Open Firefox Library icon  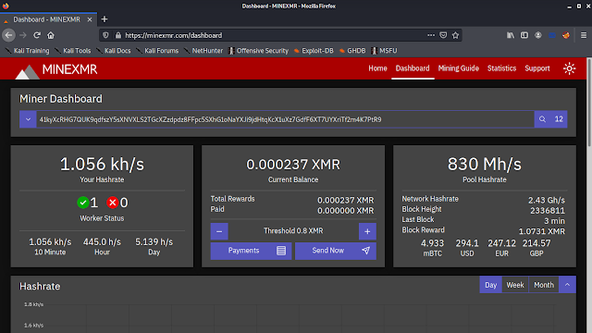(x=511, y=35)
